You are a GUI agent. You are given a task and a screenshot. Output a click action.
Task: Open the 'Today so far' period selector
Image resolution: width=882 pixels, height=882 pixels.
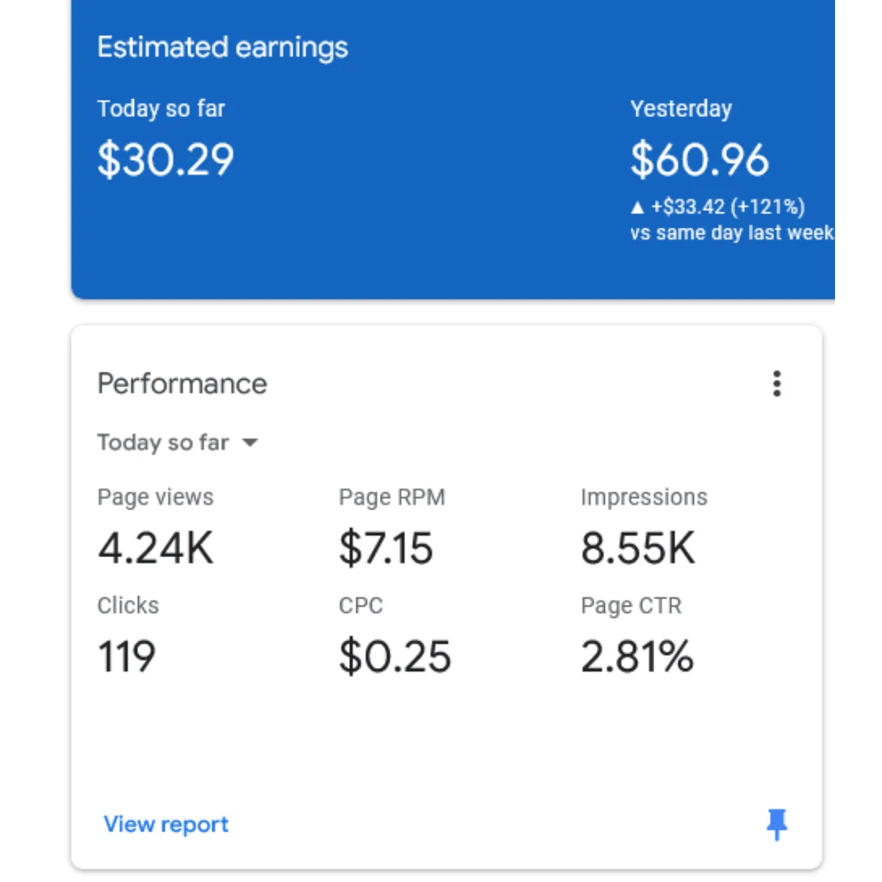pyautogui.click(x=178, y=442)
